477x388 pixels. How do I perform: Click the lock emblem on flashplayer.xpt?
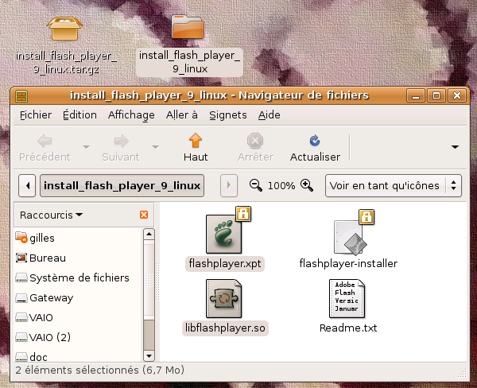point(243,214)
